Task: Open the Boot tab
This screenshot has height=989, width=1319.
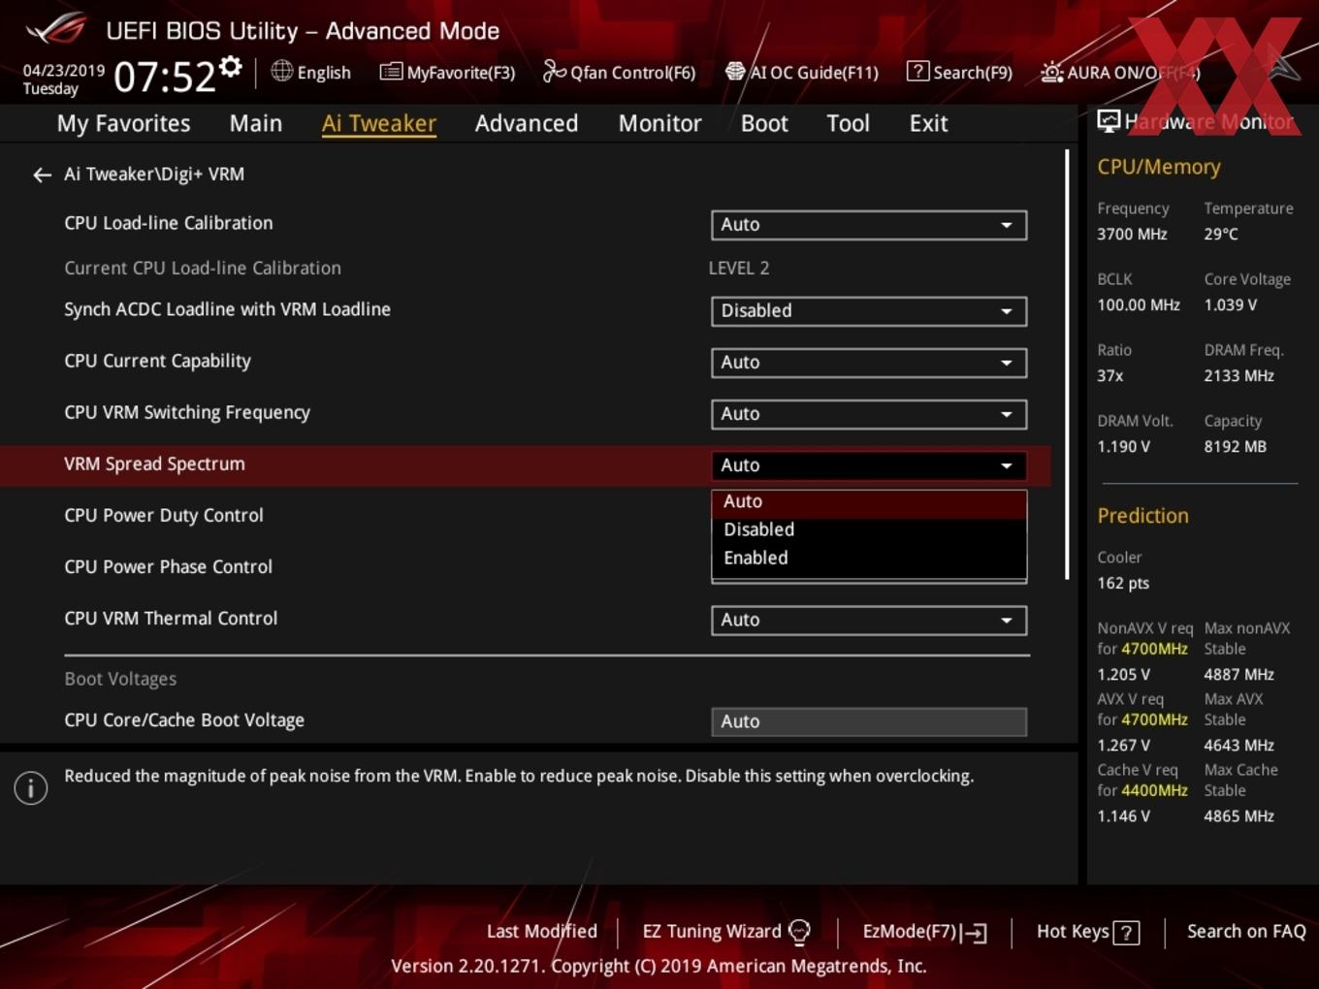Action: 764,123
